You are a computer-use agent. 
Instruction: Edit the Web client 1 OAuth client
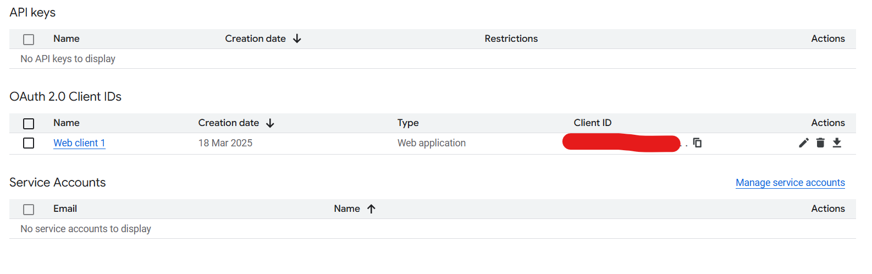(x=804, y=143)
